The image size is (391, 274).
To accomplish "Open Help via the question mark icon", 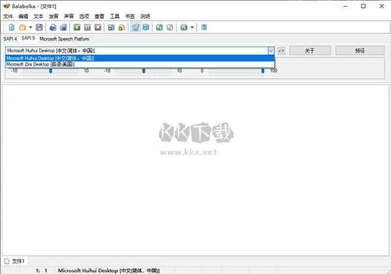I will click(x=204, y=27).
